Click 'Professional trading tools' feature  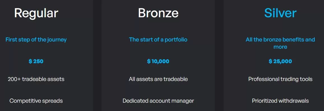(x=280, y=79)
